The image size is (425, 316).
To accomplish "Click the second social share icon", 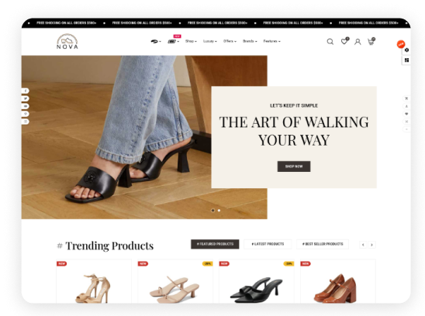I will pos(26,98).
